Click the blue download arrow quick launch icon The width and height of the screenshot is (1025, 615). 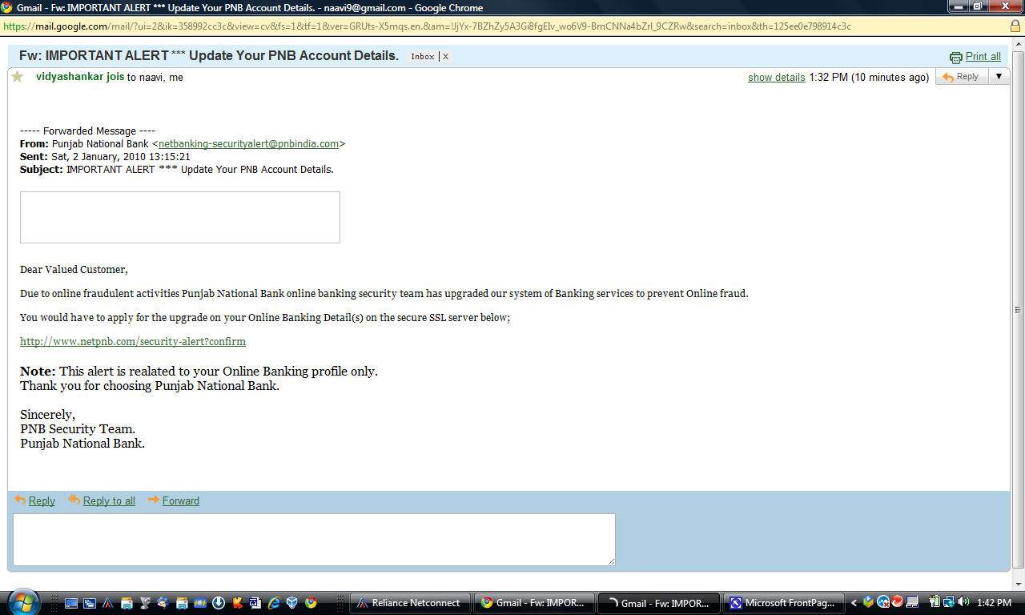219,603
